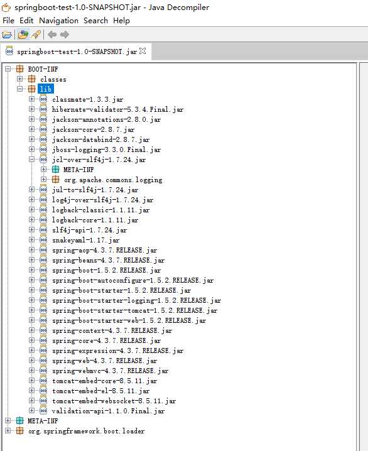The width and height of the screenshot is (368, 451).
Task: Click the META-INF package icon under jcl-over-slf4j
Action: (55, 170)
